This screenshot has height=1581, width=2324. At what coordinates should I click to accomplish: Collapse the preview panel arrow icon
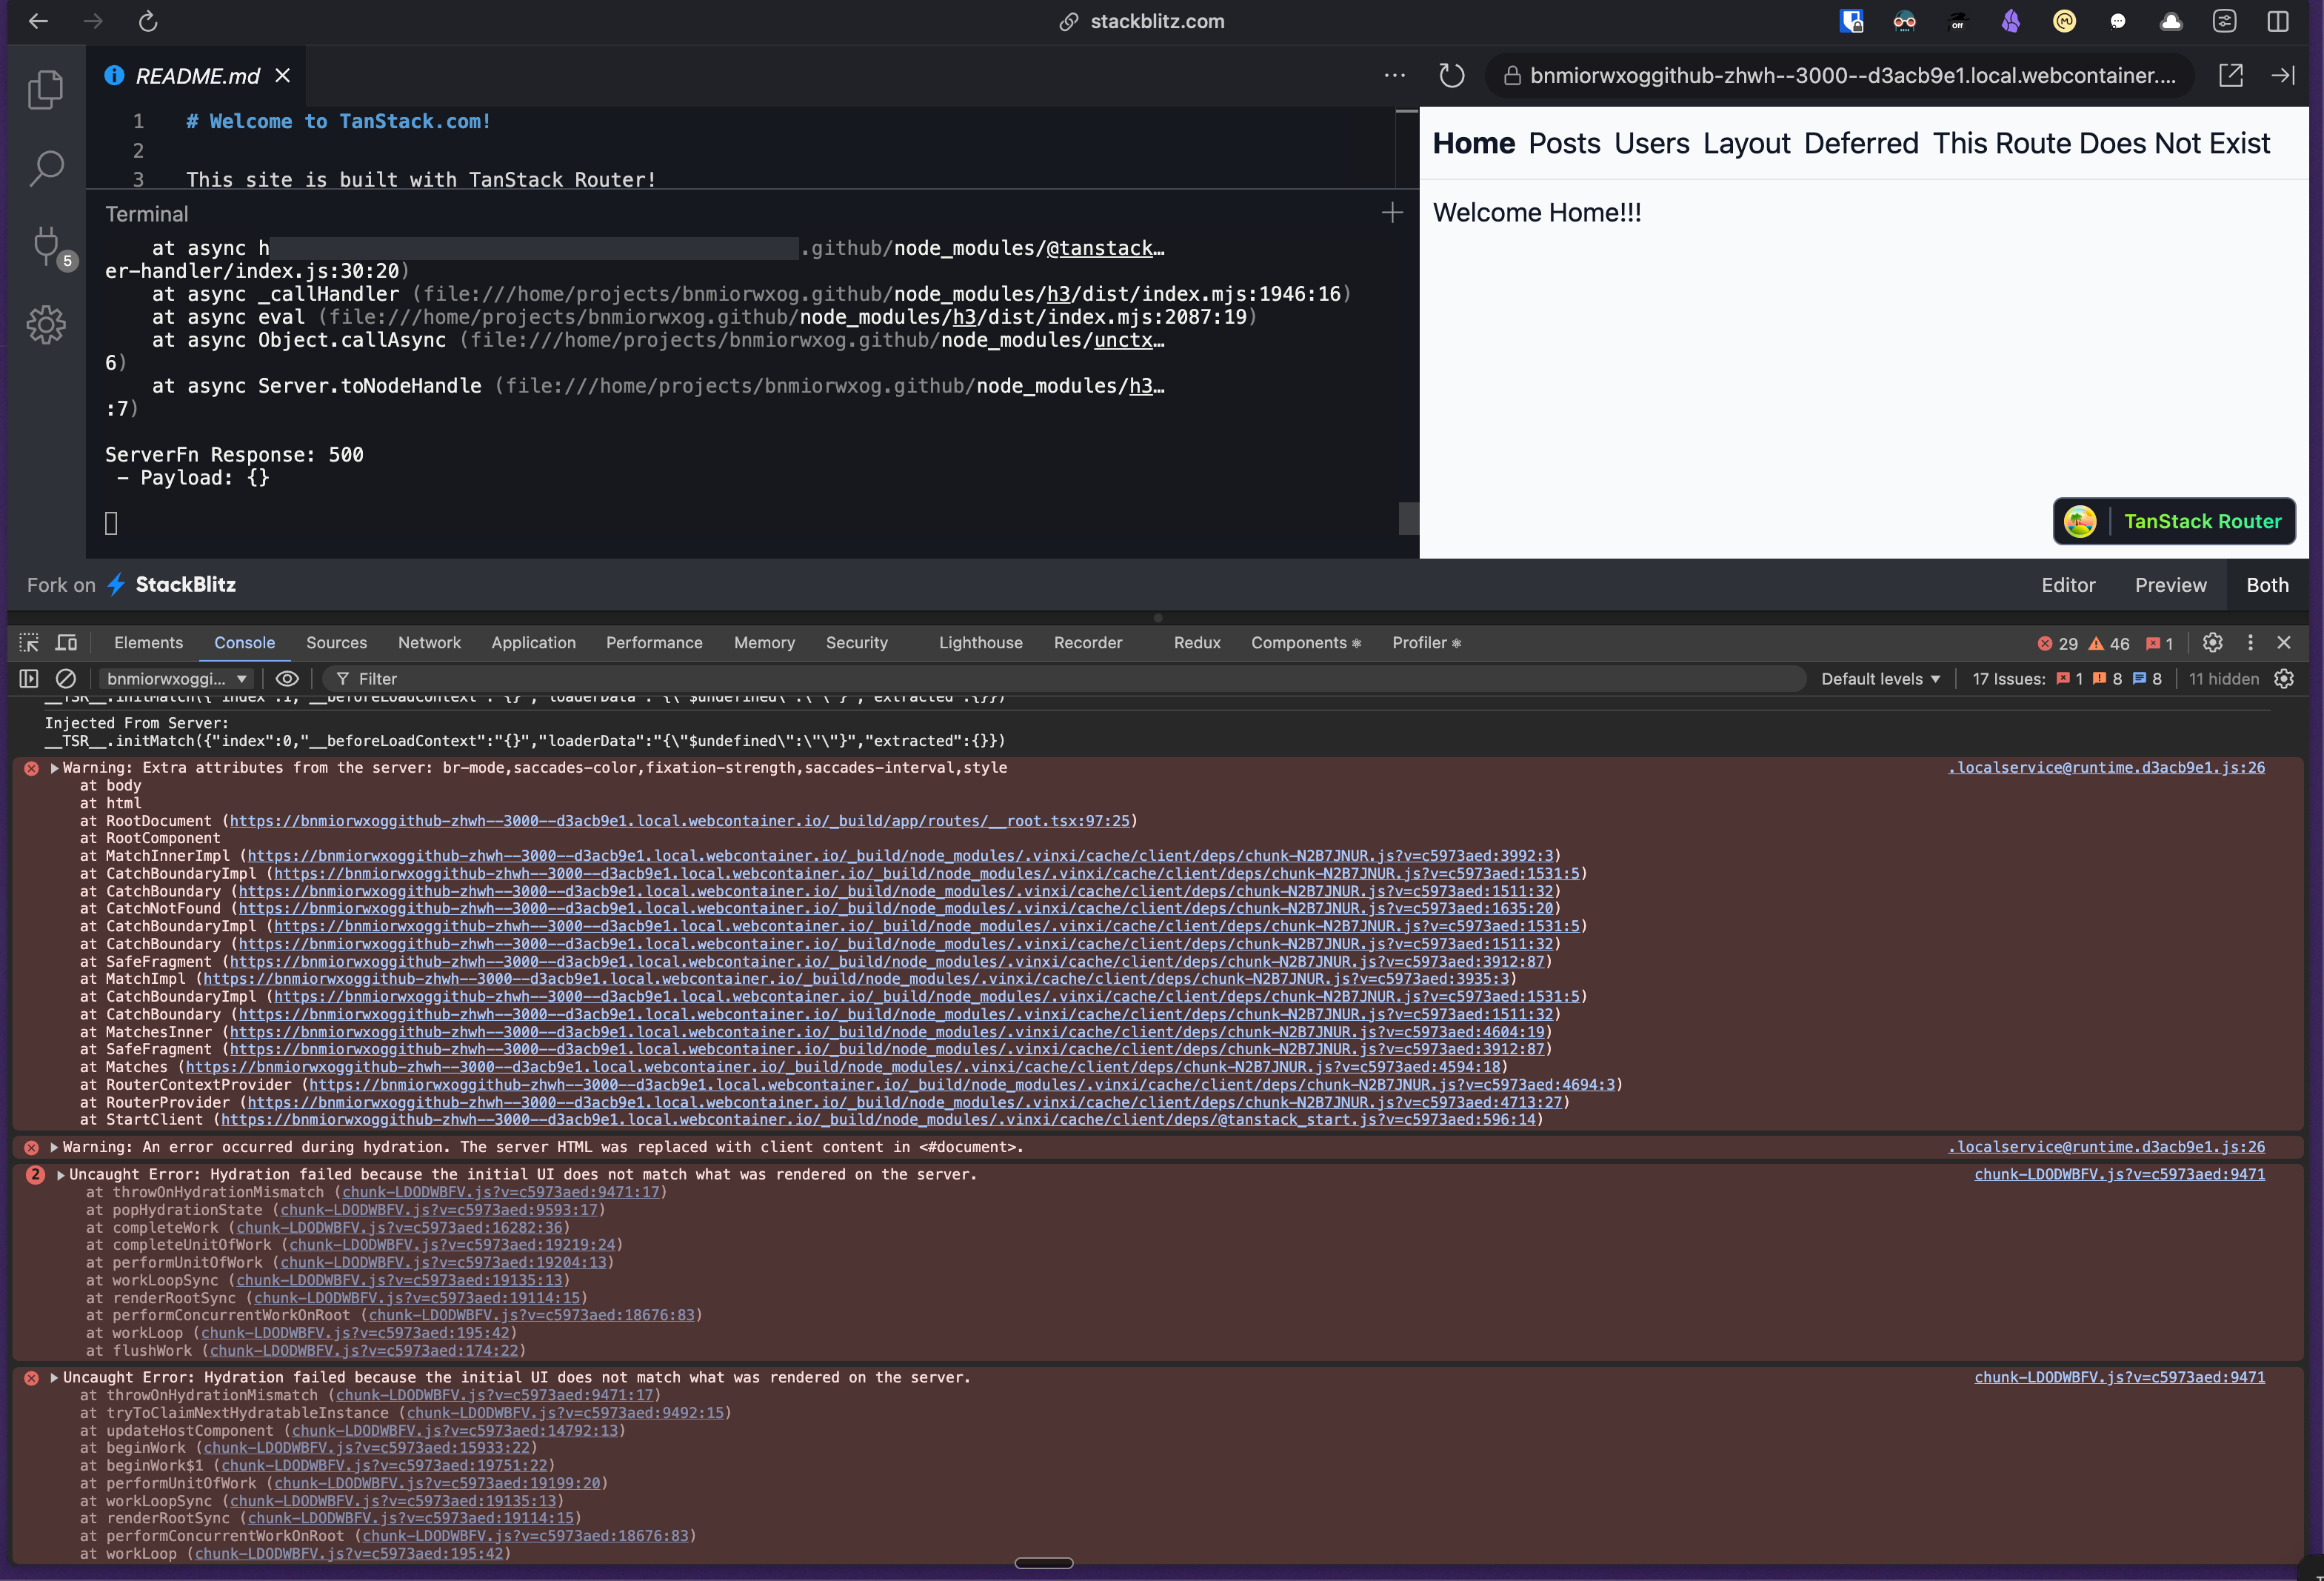point(2283,75)
